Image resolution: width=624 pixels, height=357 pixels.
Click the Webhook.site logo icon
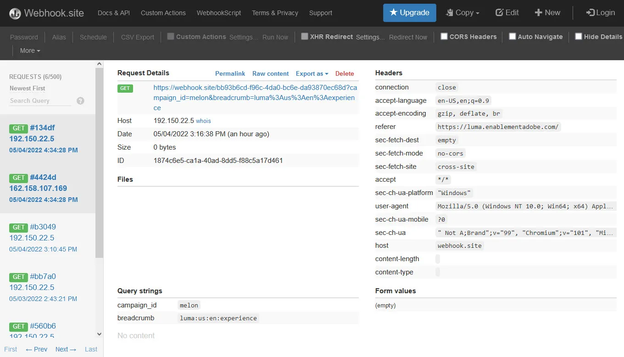tap(15, 13)
